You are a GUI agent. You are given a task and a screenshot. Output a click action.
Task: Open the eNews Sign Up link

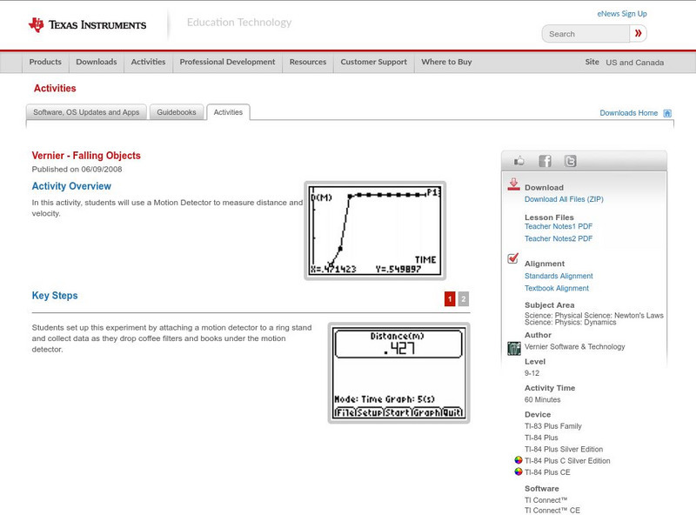pos(622,14)
